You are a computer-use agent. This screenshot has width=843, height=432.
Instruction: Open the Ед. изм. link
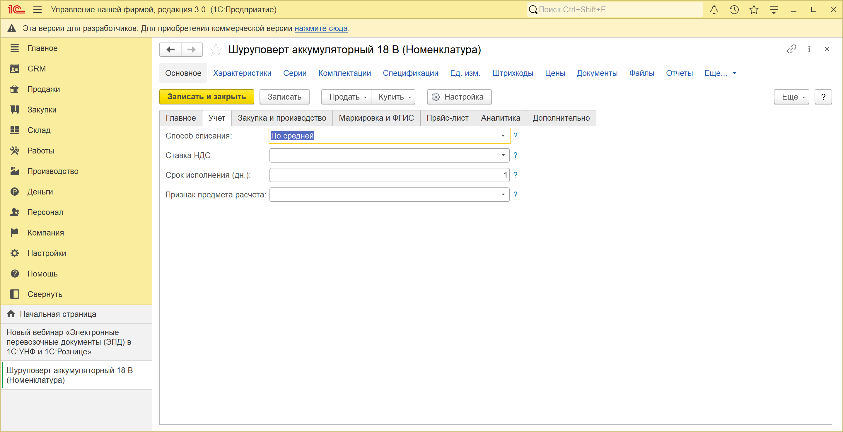(x=465, y=73)
